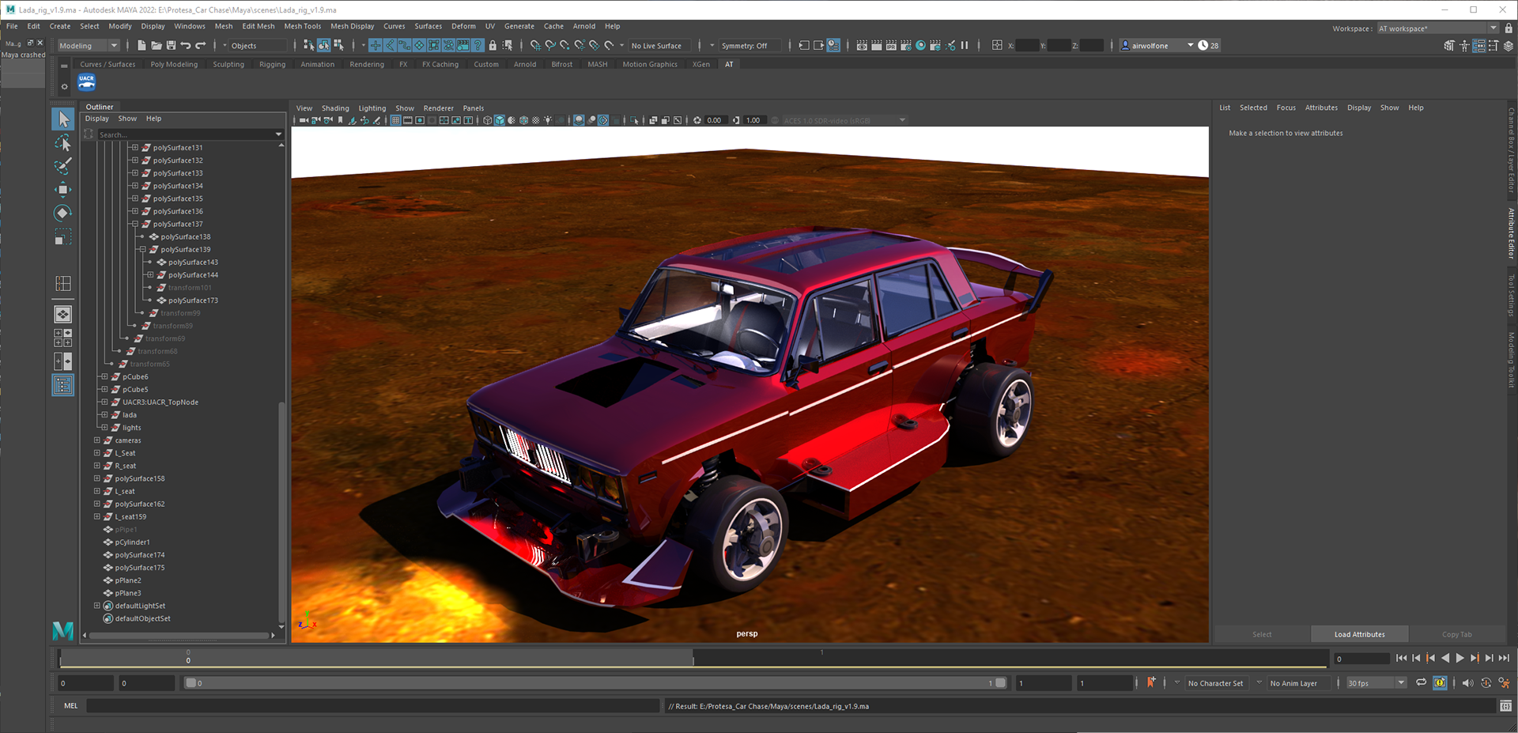1518x733 pixels.
Task: Open the Mesh Tools menu
Action: (303, 26)
